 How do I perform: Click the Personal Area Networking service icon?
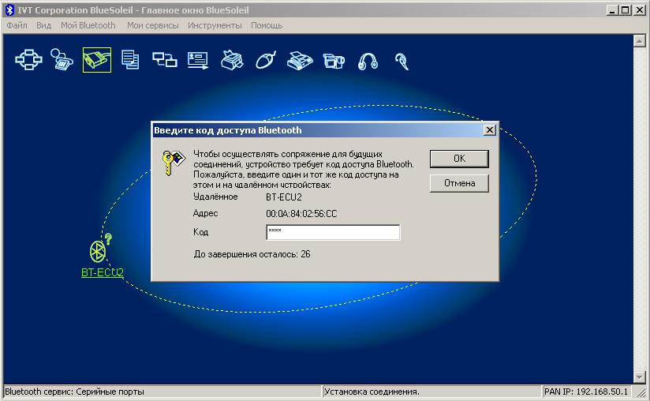click(28, 60)
